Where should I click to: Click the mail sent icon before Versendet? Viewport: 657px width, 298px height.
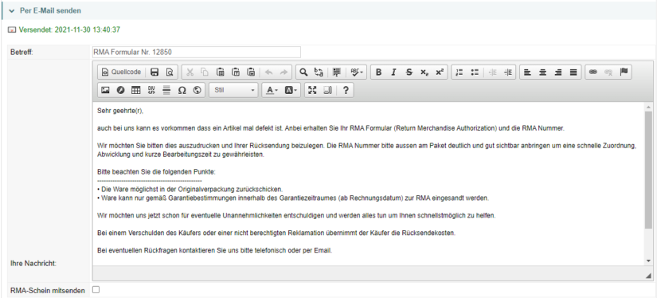[x=12, y=29]
